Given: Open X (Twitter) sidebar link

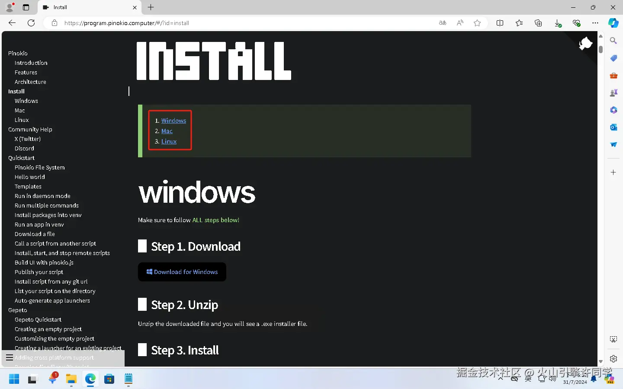Looking at the screenshot, I should (28, 139).
